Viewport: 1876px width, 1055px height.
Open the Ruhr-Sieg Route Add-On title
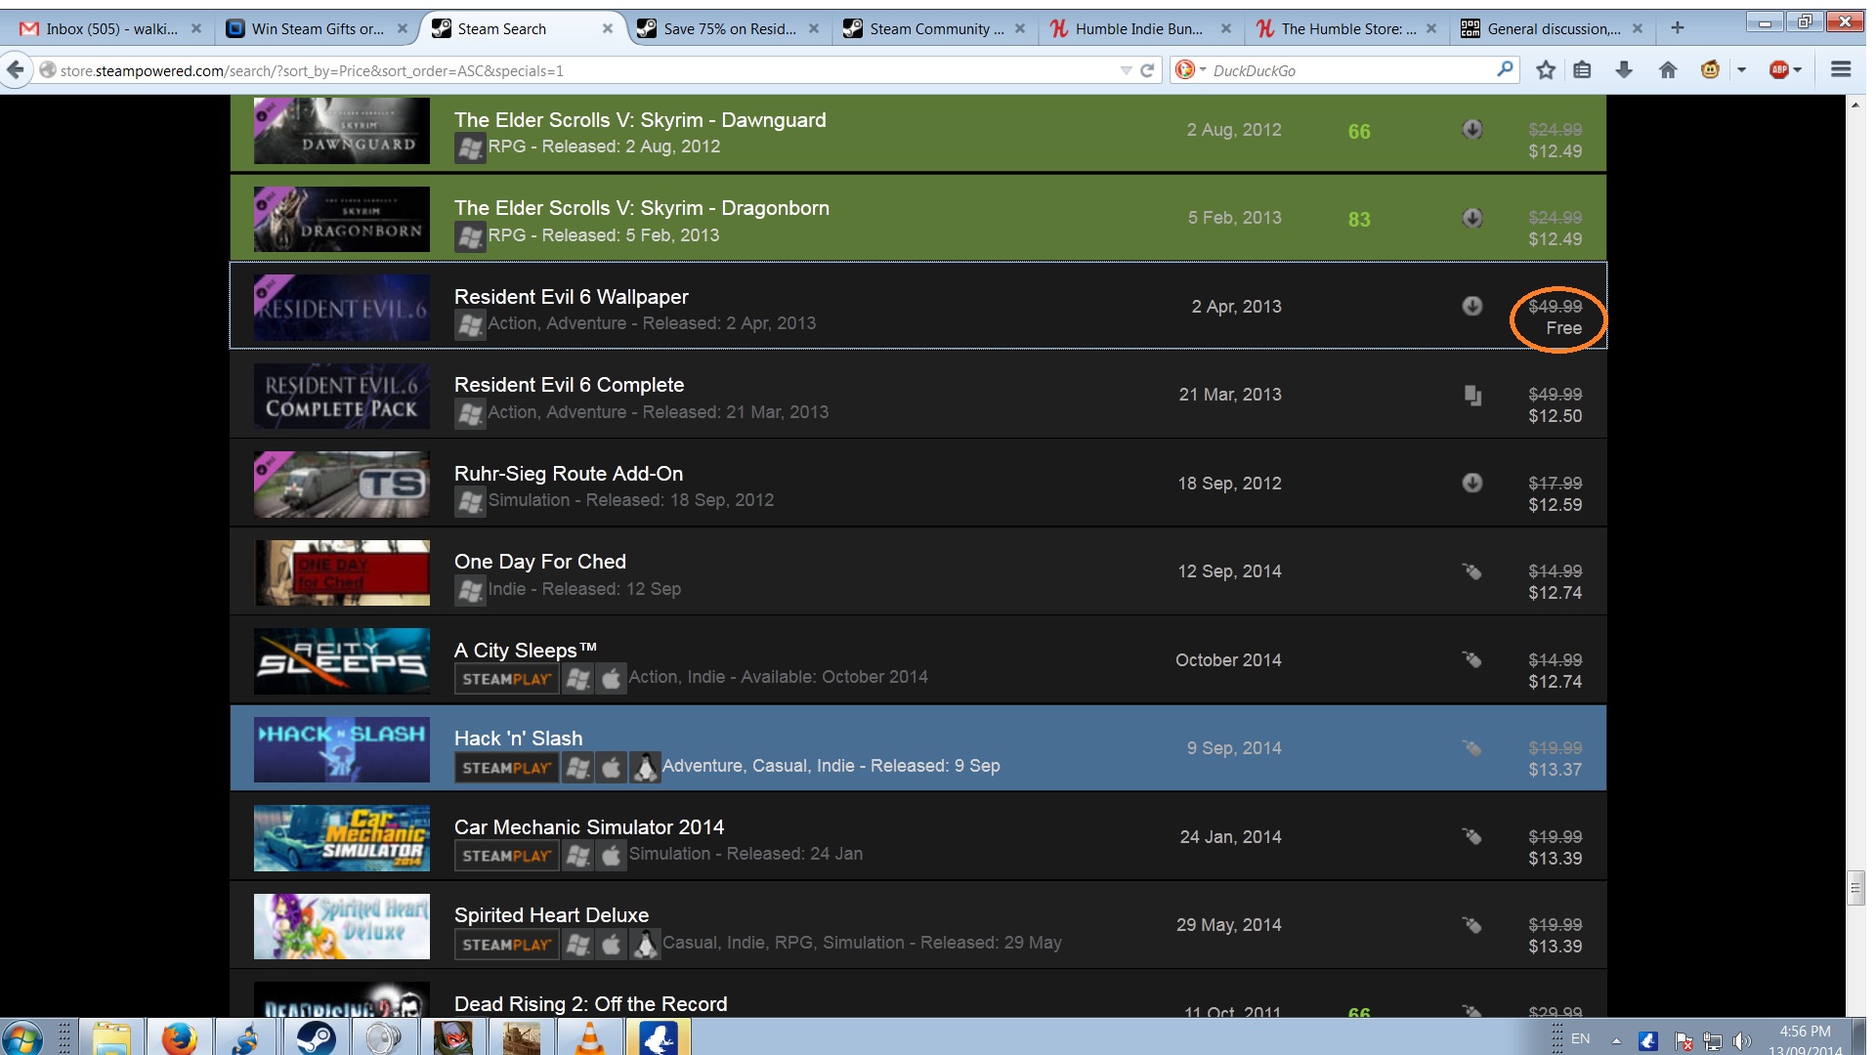569,474
